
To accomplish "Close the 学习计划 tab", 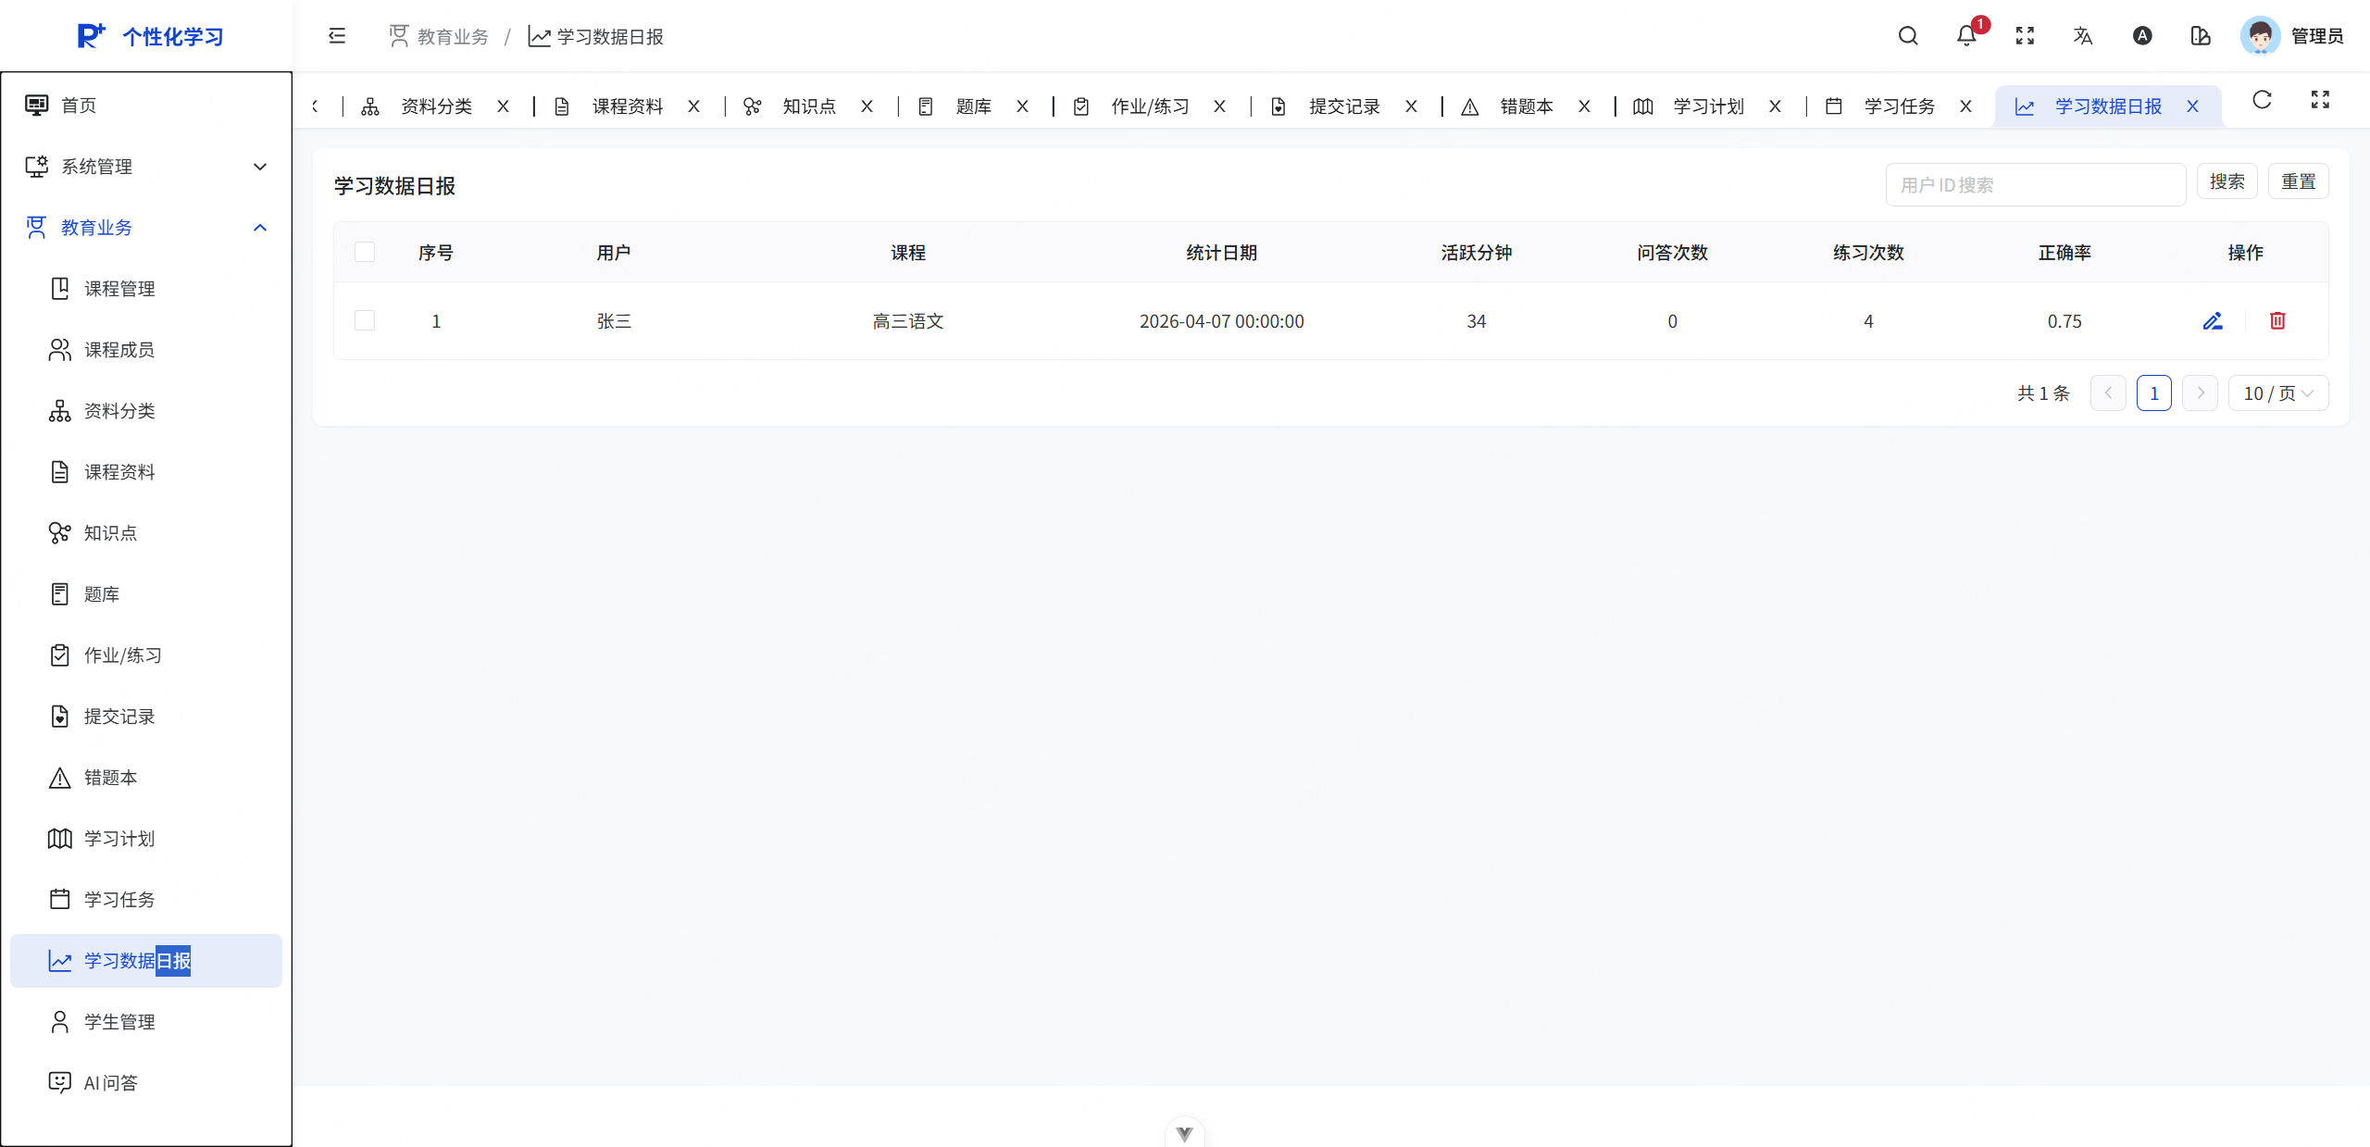I will click(1775, 106).
